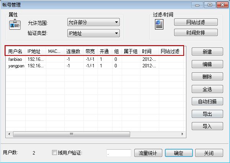The width and height of the screenshot is (230, 163).
Task: Click the 确定 button
Action: point(179,153)
